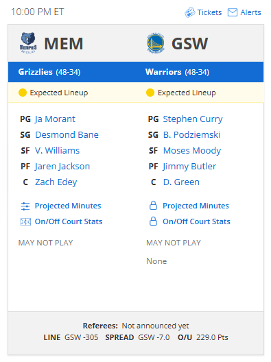Screen dimensions: 271x362
Task: Open Stephen Curry's player link
Action: pos(193,119)
